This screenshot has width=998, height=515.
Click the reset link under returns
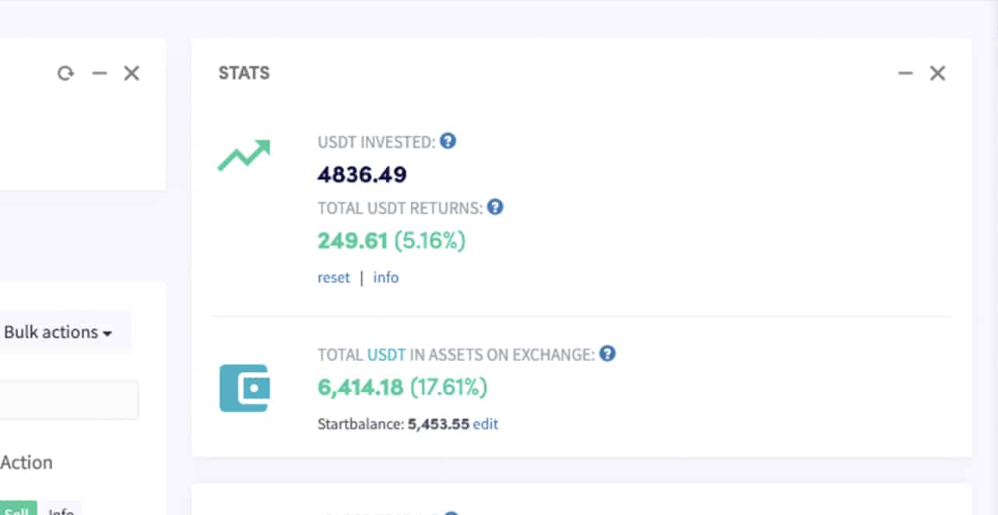[334, 277]
